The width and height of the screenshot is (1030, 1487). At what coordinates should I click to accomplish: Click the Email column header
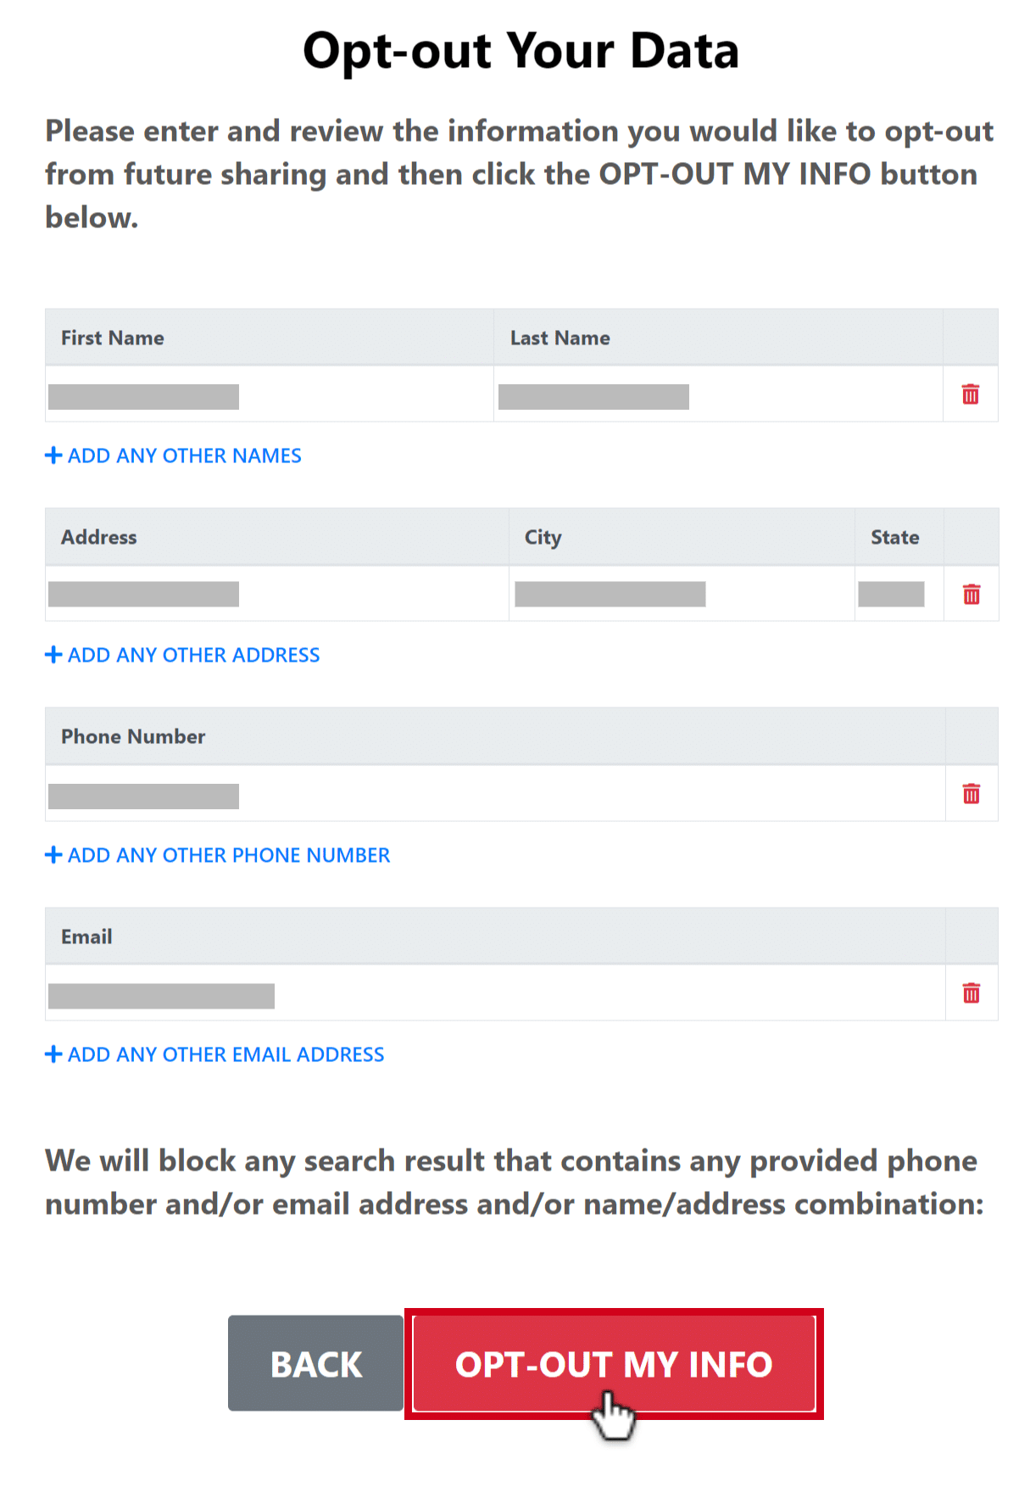(x=86, y=936)
